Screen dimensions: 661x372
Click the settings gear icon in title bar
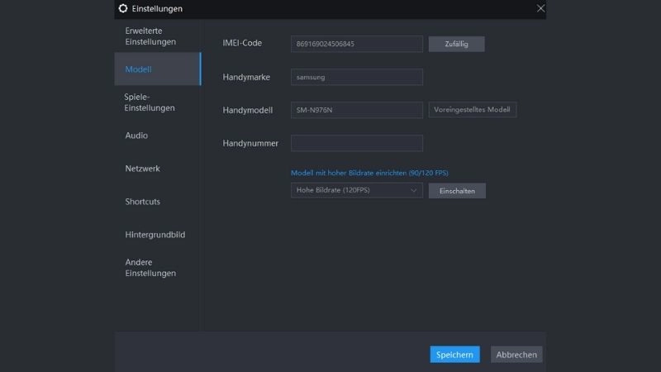122,8
